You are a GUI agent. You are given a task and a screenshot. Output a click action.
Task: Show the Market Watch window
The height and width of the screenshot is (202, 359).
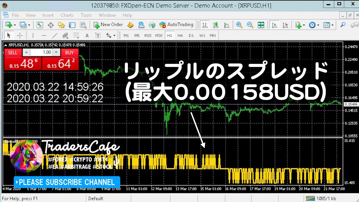[x=40, y=25]
